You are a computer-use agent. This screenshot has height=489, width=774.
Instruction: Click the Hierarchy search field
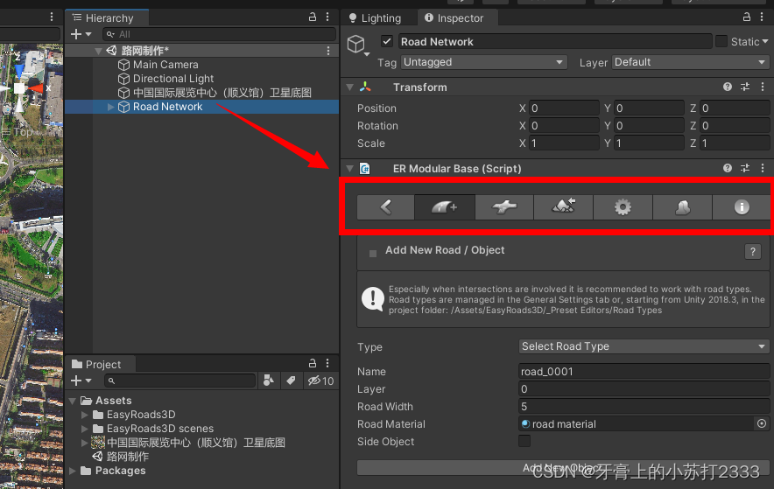[219, 34]
